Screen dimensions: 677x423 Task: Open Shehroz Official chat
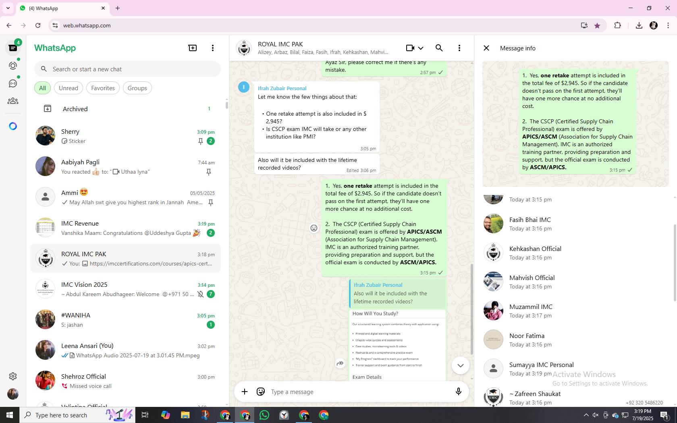[126, 381]
